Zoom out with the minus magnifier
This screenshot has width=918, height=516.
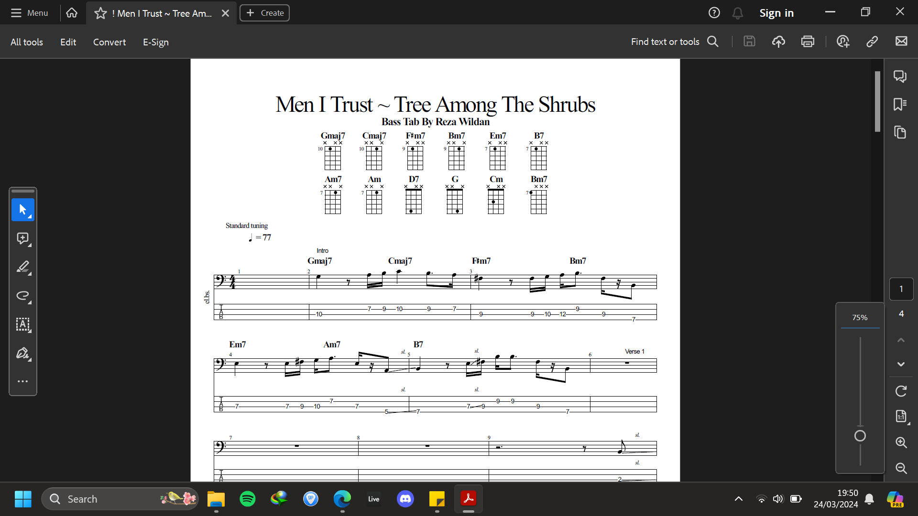coord(901,468)
